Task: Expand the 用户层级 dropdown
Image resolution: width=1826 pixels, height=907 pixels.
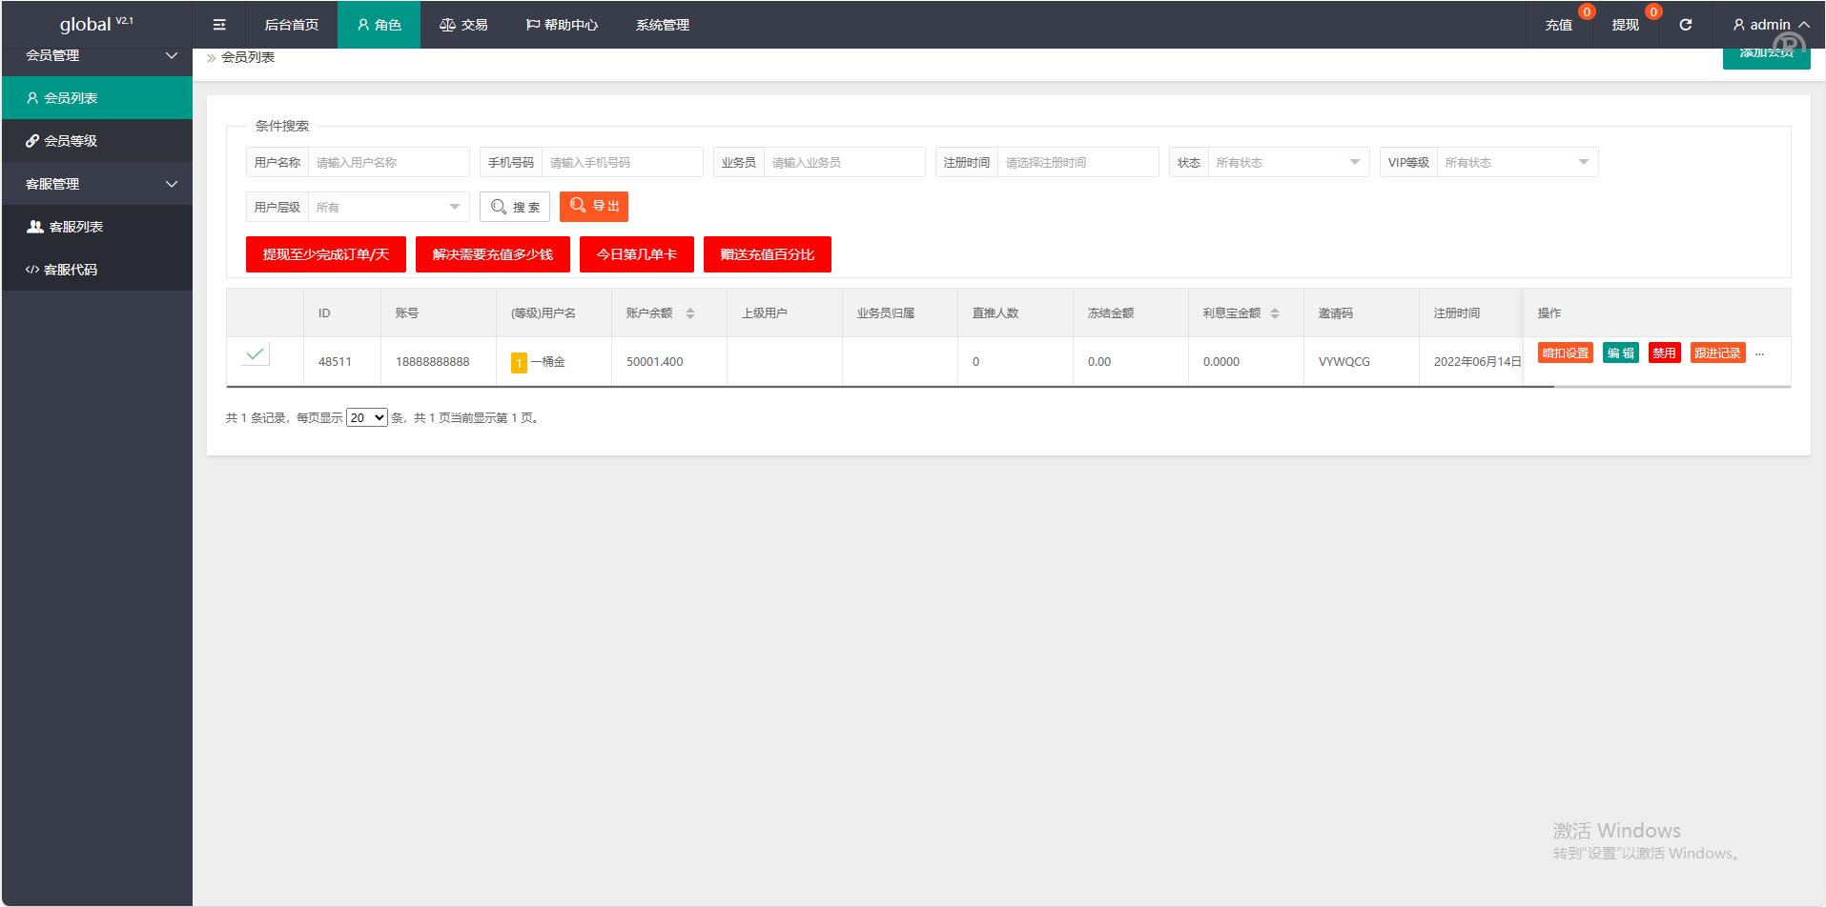Action: pyautogui.click(x=388, y=208)
